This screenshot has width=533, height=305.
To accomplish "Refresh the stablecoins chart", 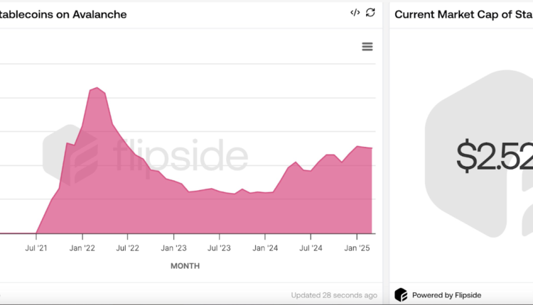I will 370,13.
